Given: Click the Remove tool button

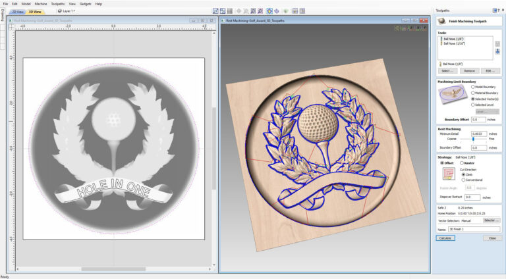Looking at the screenshot, I should pyautogui.click(x=469, y=71).
